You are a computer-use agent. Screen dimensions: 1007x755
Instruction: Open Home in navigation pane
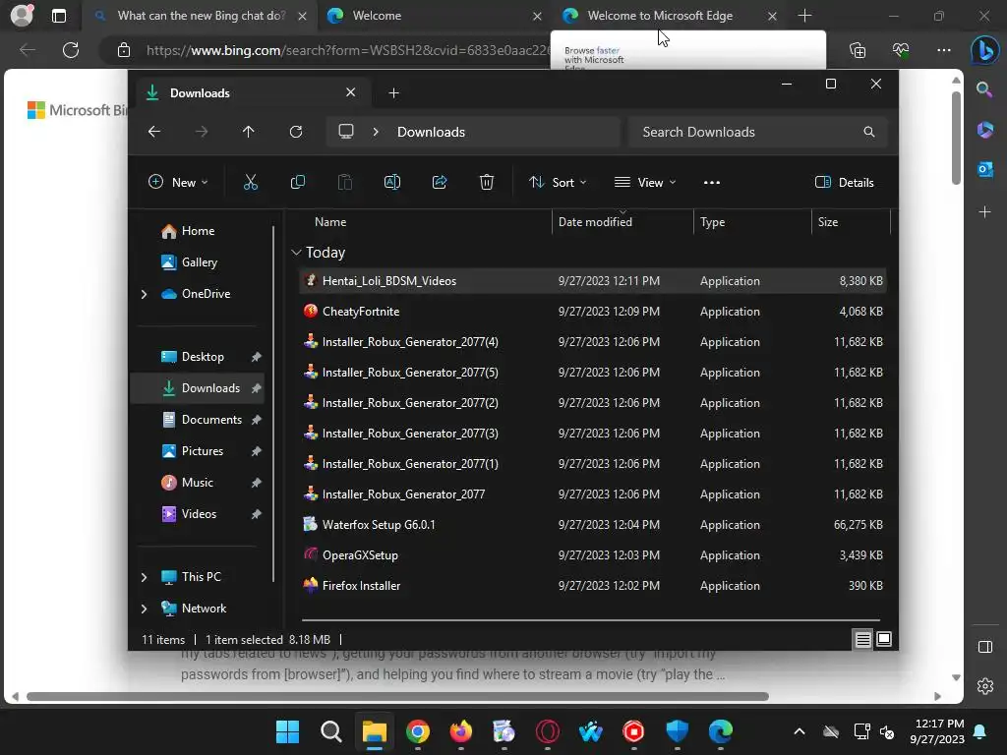pos(198,231)
